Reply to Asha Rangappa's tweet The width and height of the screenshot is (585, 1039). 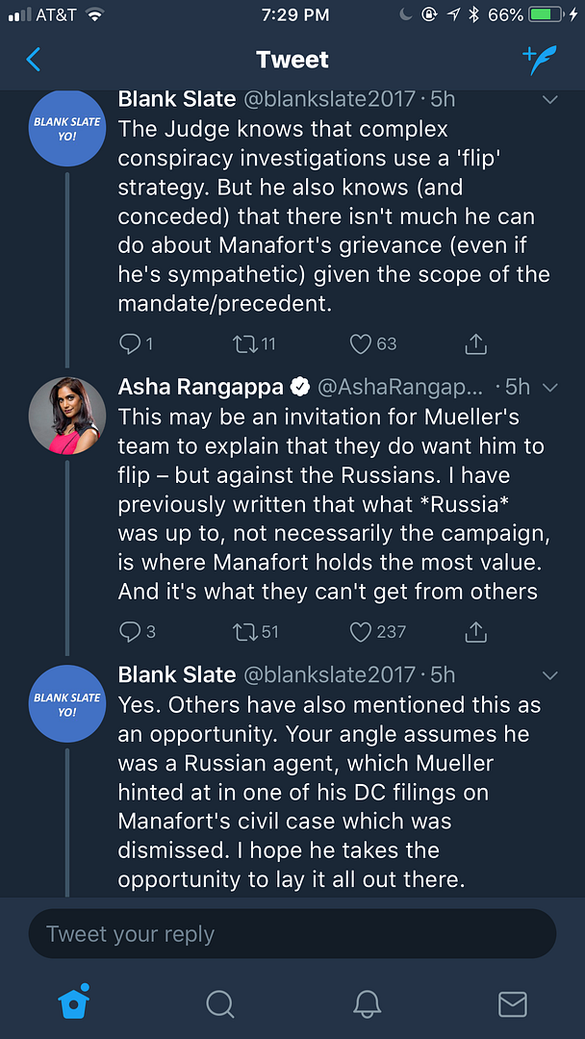(x=130, y=632)
